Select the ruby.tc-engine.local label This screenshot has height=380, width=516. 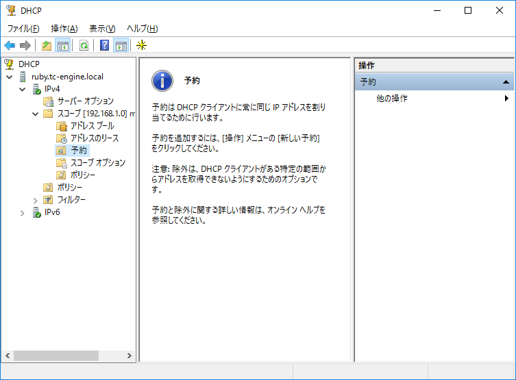click(x=67, y=77)
